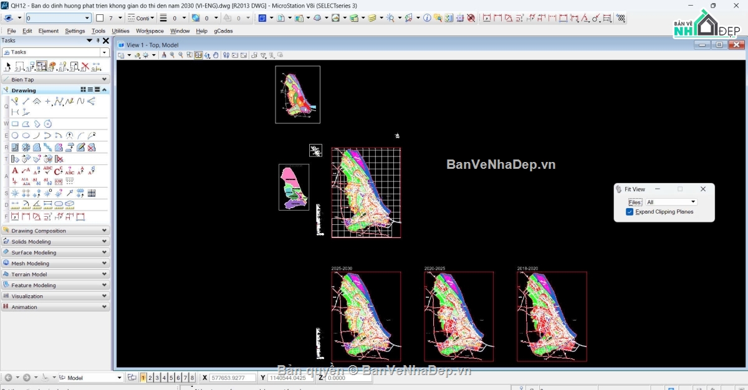Click the Fit View icon in view toolbar
Viewport: 748px width, 390px height.
click(198, 55)
